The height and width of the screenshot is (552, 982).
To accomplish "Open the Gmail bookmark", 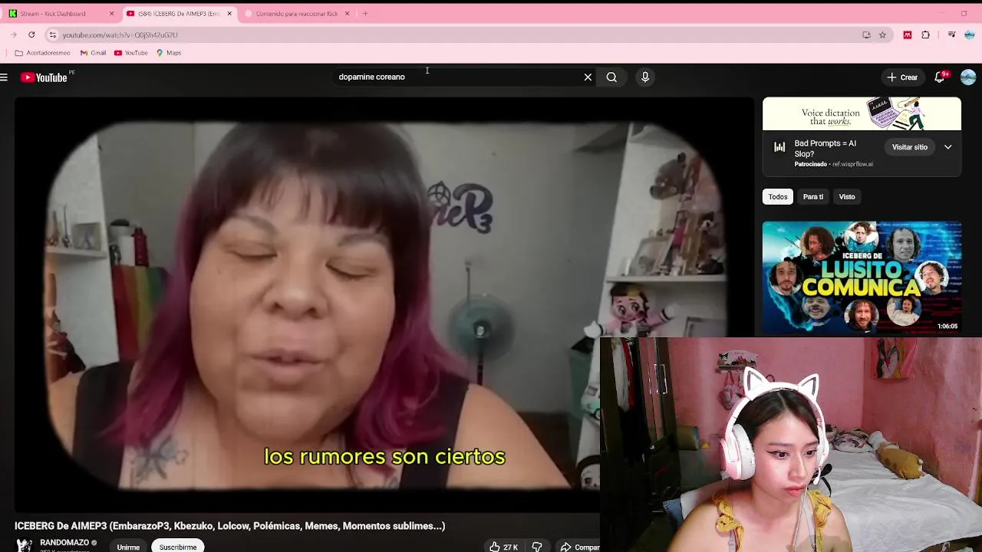I will (x=93, y=53).
